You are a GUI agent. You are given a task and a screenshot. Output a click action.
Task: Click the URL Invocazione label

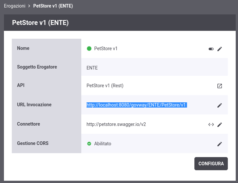(x=34, y=105)
